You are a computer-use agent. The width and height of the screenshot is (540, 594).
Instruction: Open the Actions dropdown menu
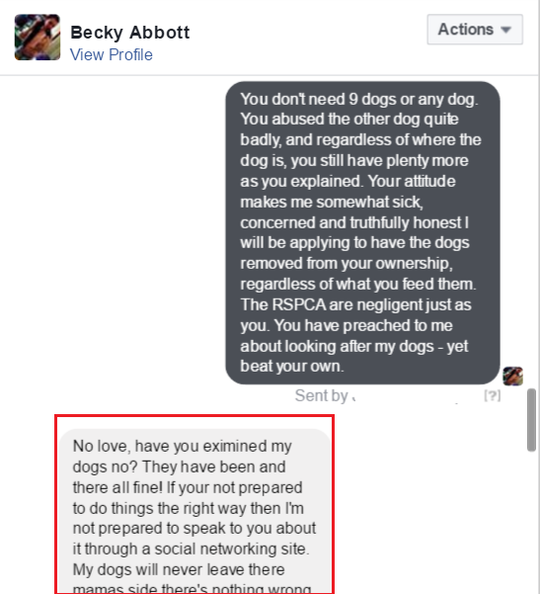475,30
